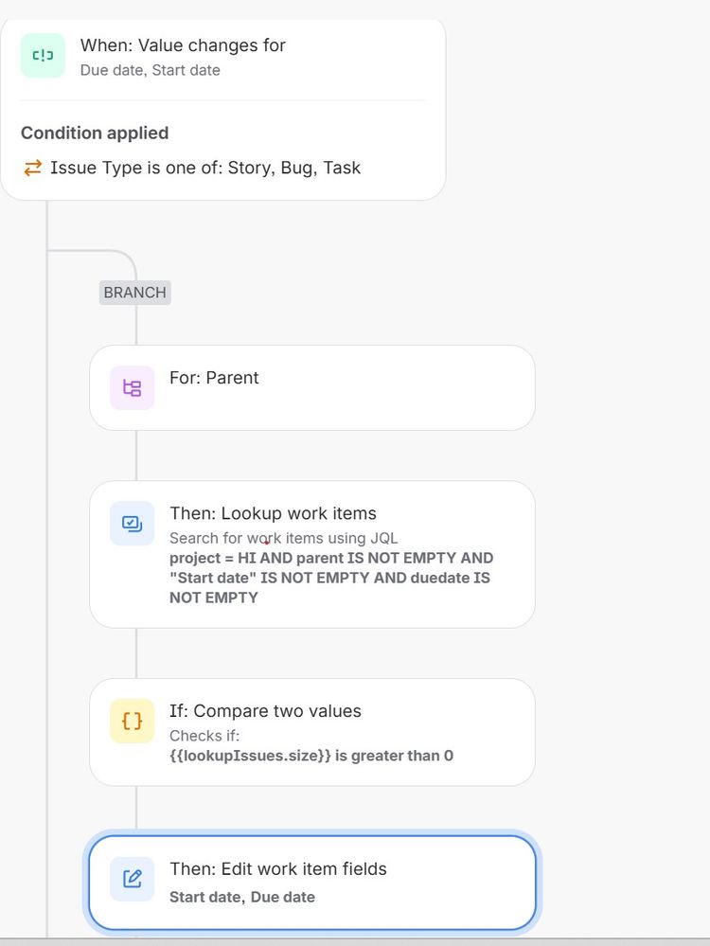
Task: Click the Edit work item fields pencil icon
Action: (x=132, y=879)
